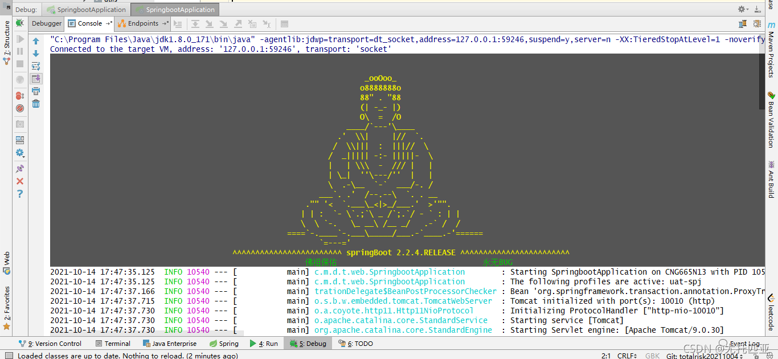Switch to the Debugger tab
Image resolution: width=778 pixels, height=359 pixels.
[47, 23]
